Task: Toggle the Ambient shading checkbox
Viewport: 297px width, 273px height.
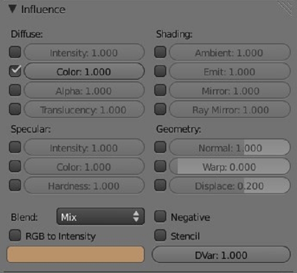Action: (160, 52)
